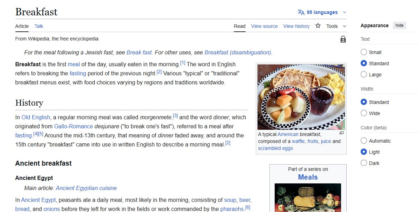Click the citation reference [1] link
Viewport: 419px width, 212px height.
coord(182,62)
